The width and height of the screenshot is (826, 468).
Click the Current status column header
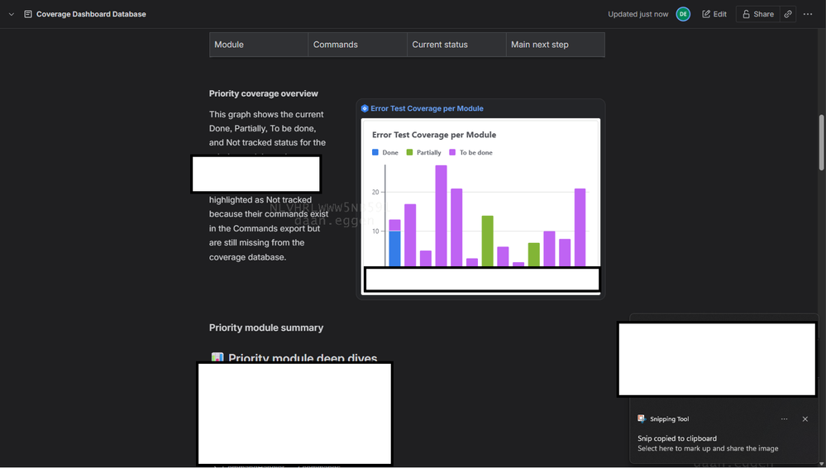point(456,45)
